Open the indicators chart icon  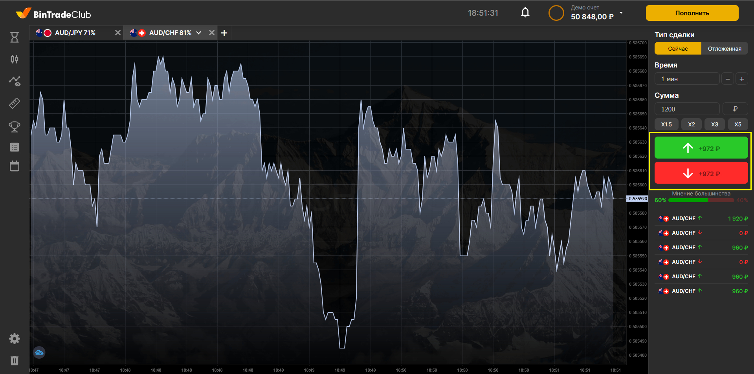(x=15, y=81)
